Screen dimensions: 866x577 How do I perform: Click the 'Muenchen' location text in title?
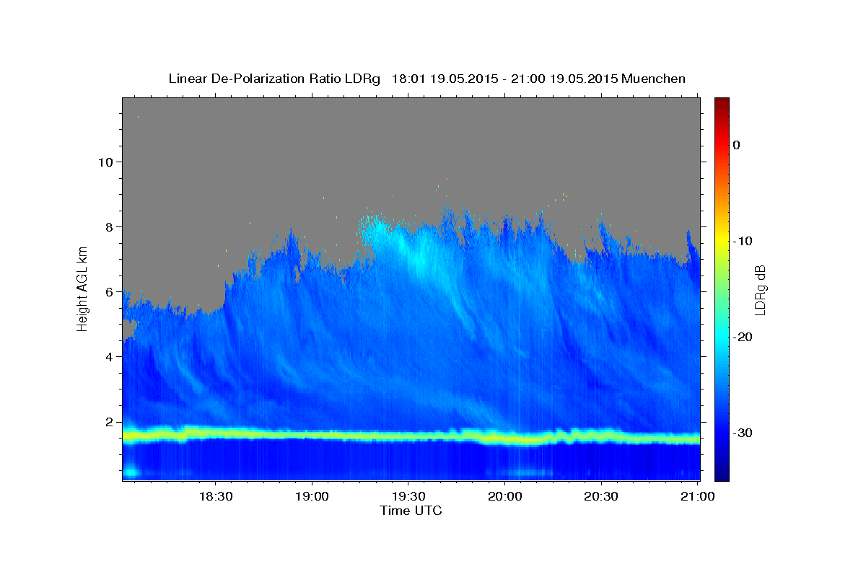pyautogui.click(x=654, y=79)
